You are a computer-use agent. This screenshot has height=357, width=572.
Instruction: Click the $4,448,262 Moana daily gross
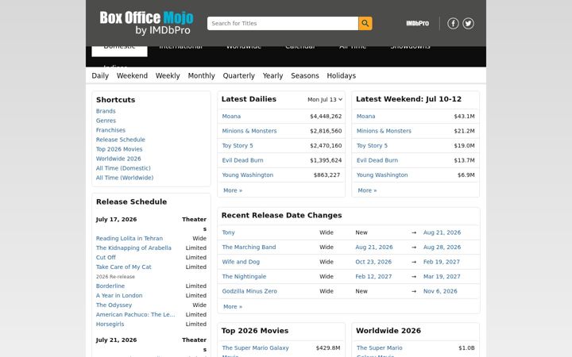[x=326, y=116]
